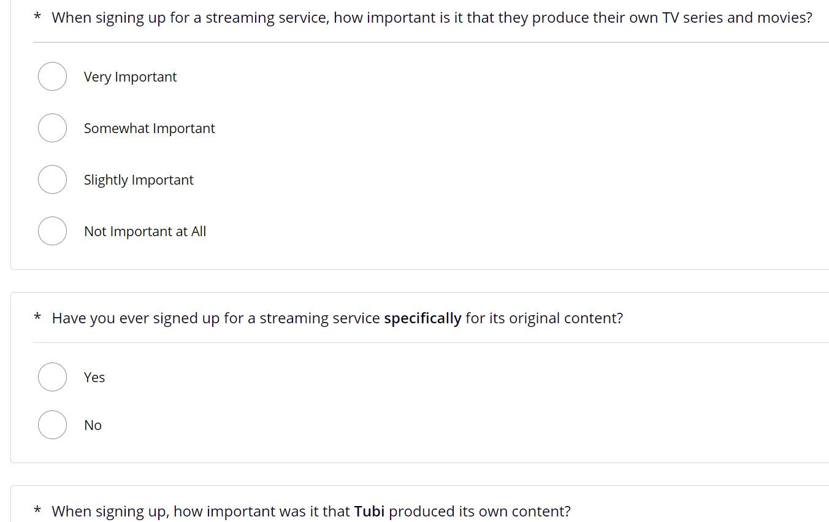Image resolution: width=829 pixels, height=522 pixels.
Task: Click the 'Yes' answer label
Action: pos(94,378)
